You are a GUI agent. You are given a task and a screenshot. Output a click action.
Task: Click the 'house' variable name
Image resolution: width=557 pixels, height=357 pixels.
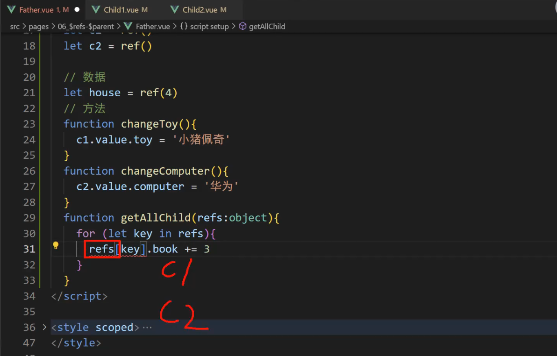click(105, 93)
